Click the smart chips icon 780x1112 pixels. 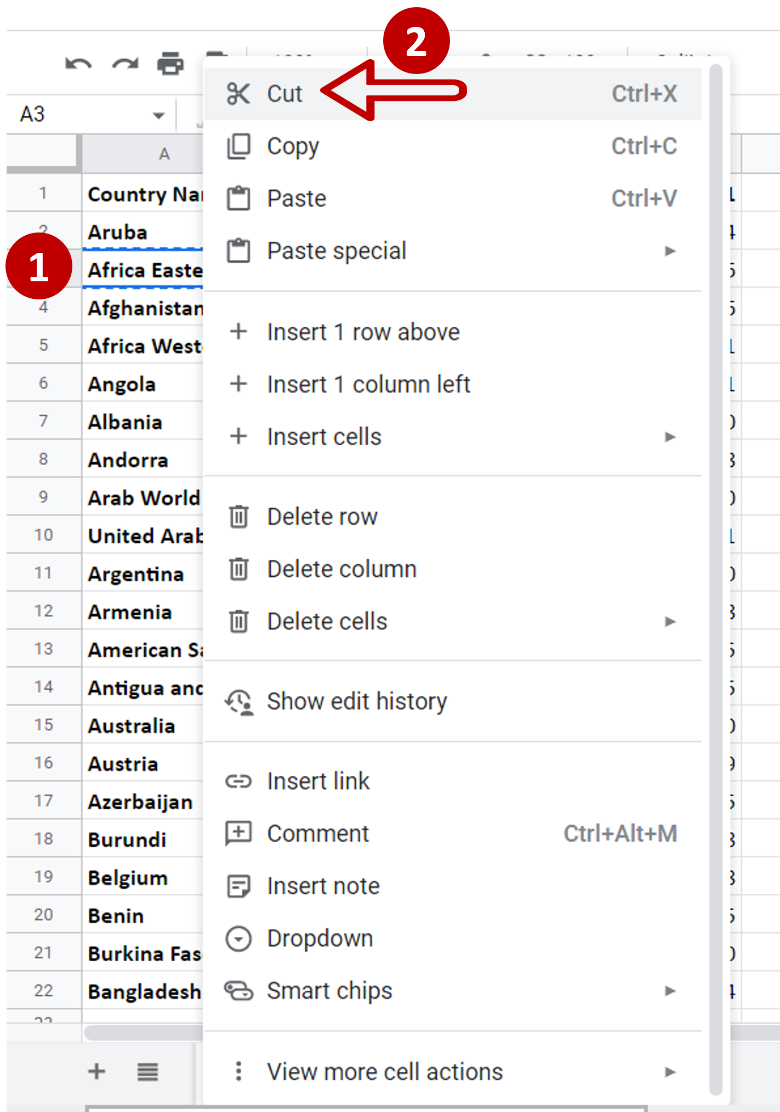point(238,991)
